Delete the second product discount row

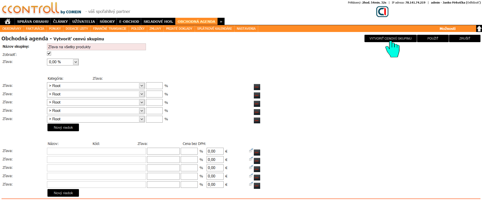click(257, 161)
